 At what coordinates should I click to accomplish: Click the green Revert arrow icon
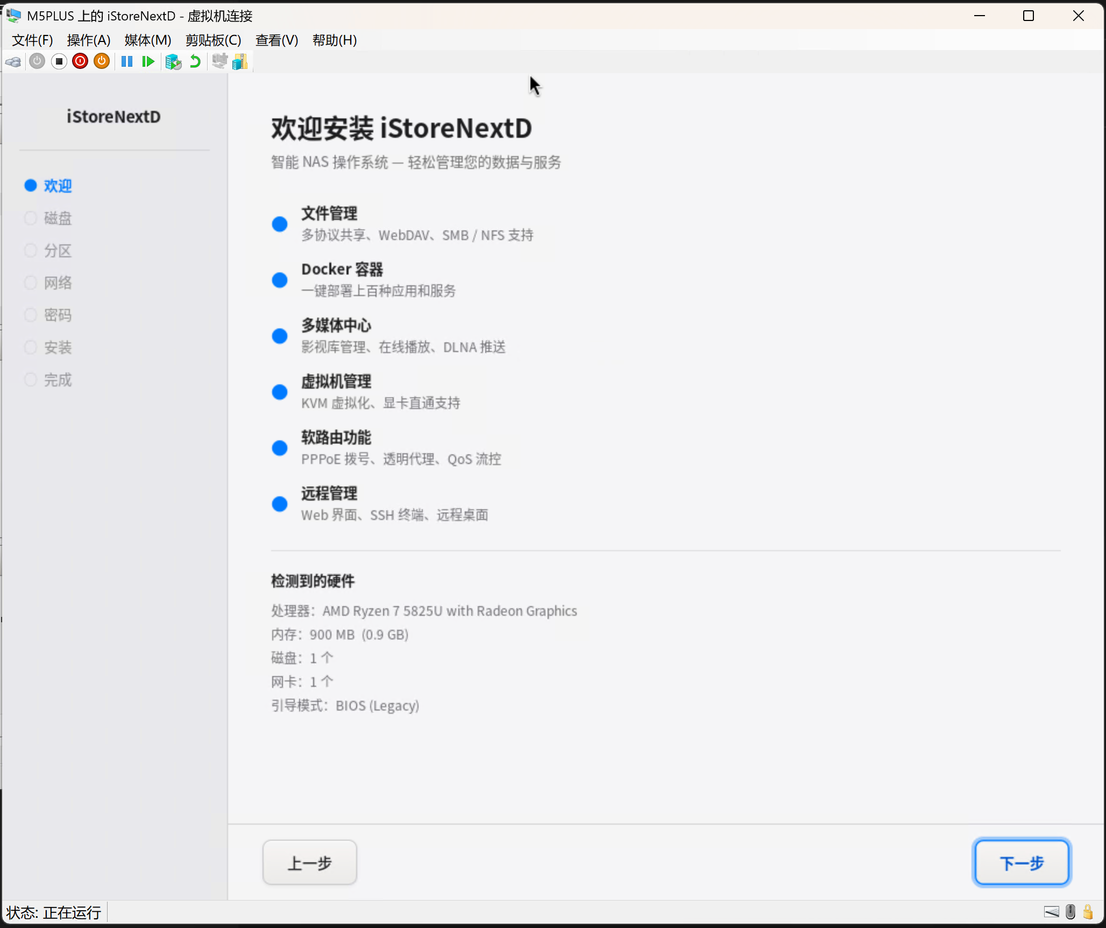point(195,61)
